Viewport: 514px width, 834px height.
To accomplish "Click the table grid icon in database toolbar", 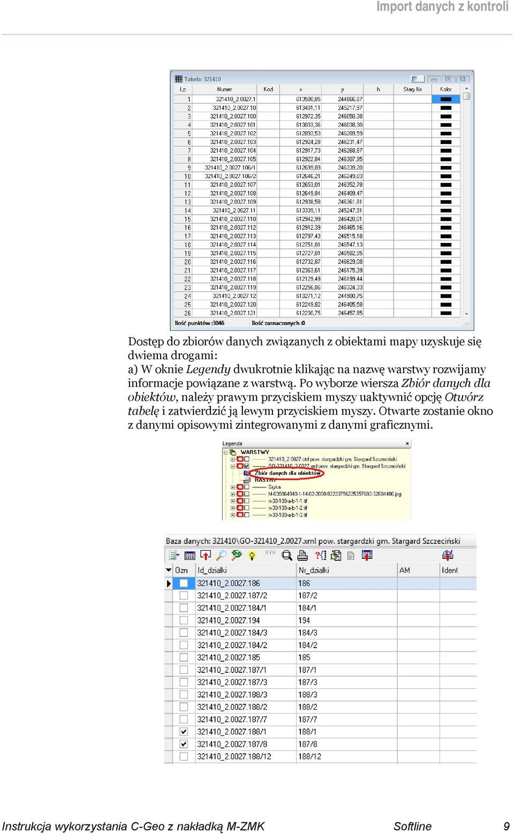I will point(190,555).
